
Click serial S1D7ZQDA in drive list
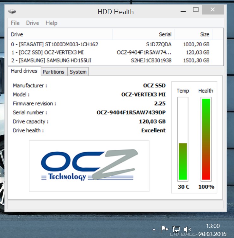tap(159, 44)
